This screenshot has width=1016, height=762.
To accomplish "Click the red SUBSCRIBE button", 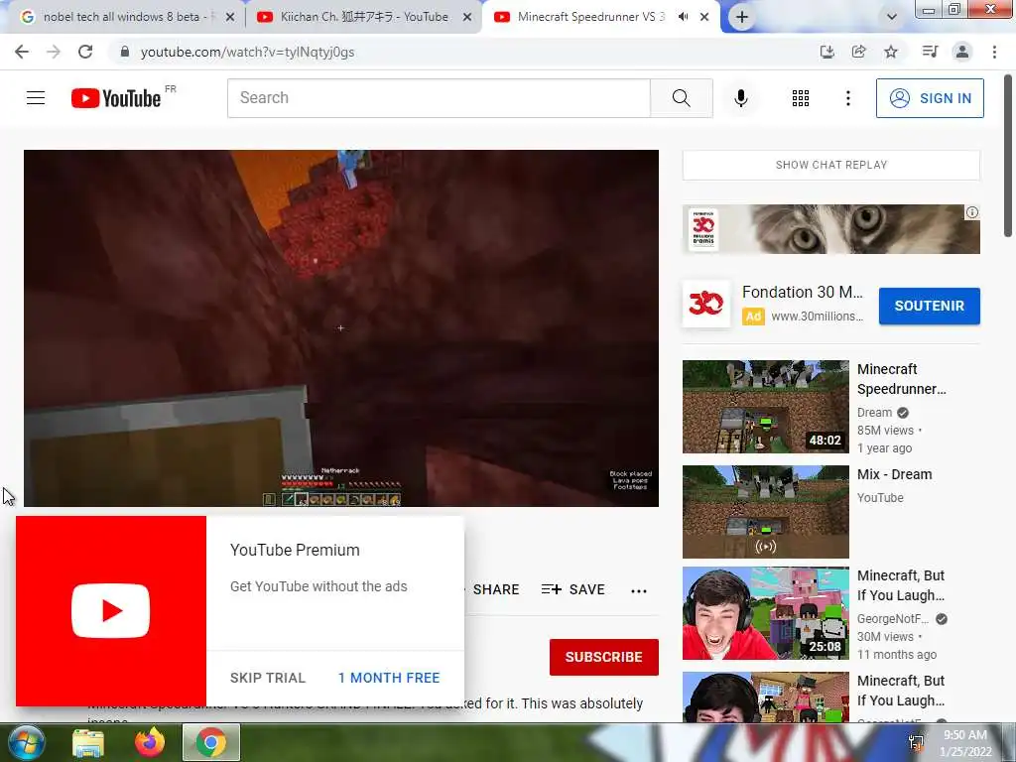I will 604,657.
